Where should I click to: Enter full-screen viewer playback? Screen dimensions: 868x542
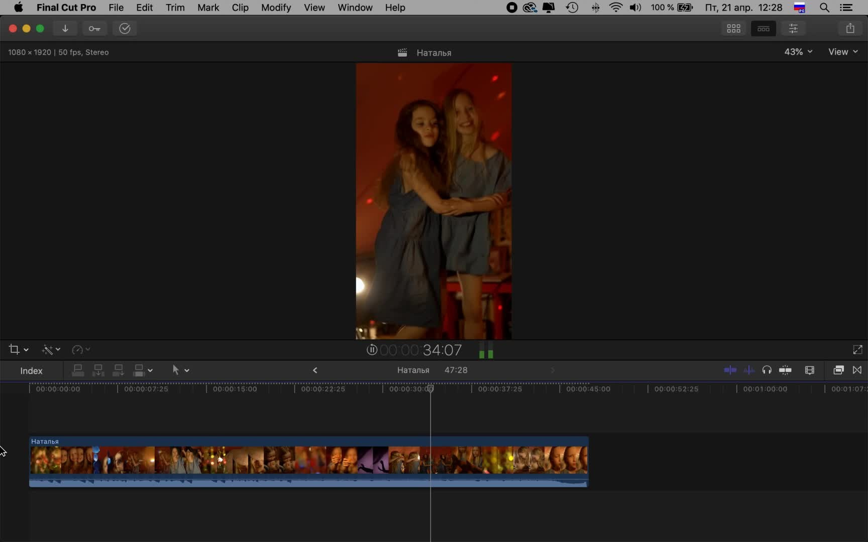(x=857, y=350)
